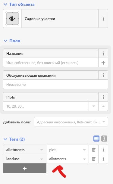Viewport: 113px width, 184px height.
Task: Open info for Садовые участки object type
Action: tap(103, 18)
